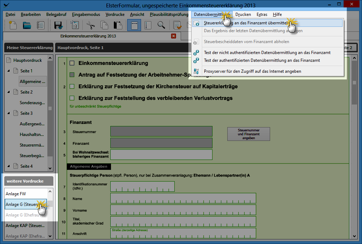Click the down arrow of the Meine Steuererklärung tree scrollbar
This screenshot has width=362, height=244.
pos(50,168)
